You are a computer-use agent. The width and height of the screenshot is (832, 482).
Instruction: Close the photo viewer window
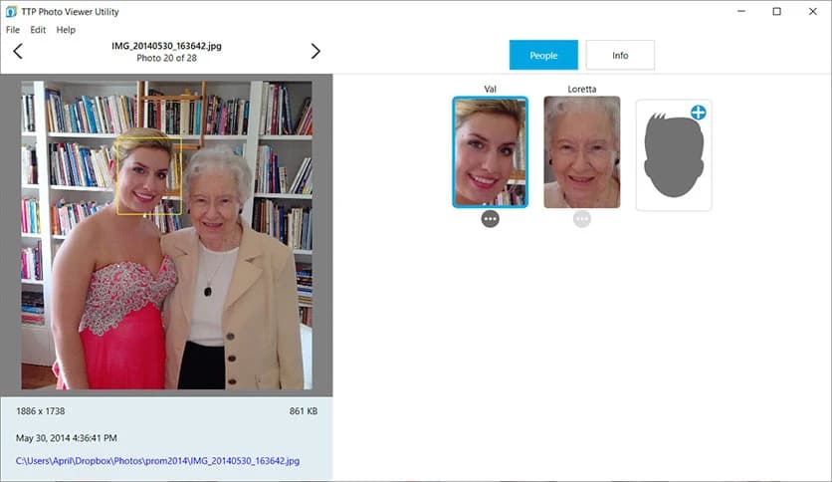pos(812,11)
